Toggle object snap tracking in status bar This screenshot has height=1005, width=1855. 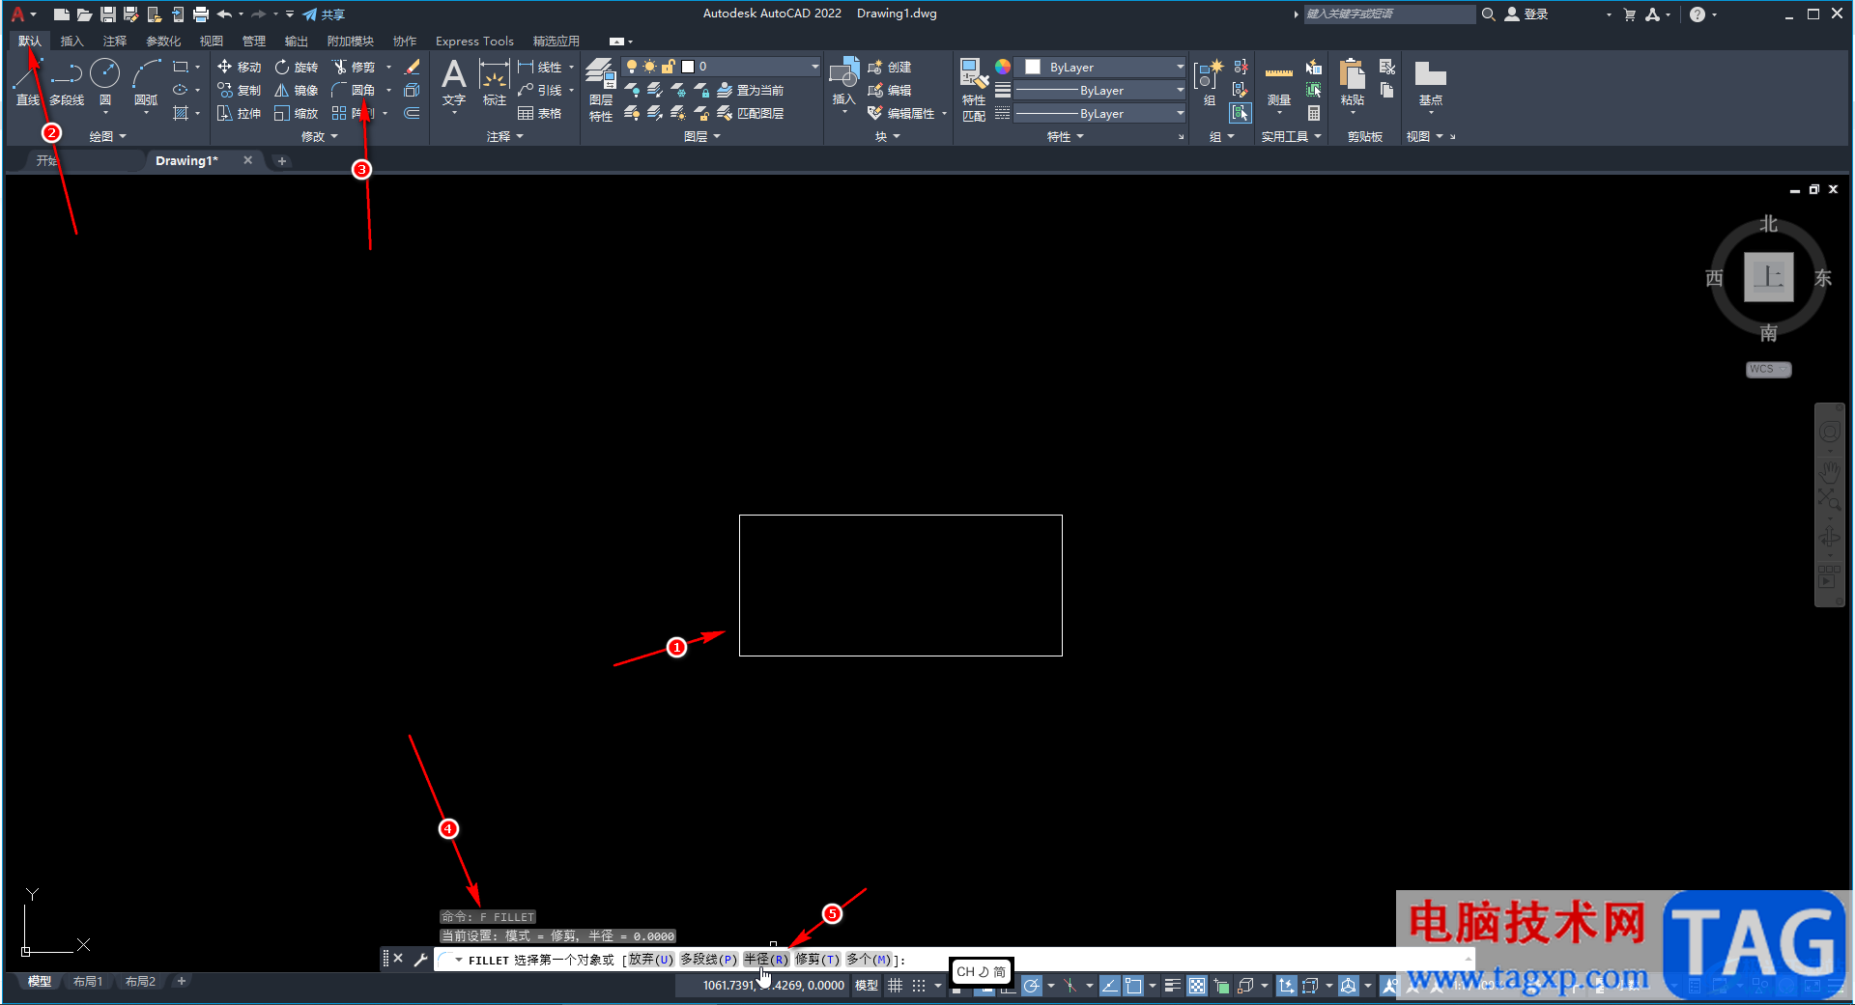pyautogui.click(x=1110, y=986)
